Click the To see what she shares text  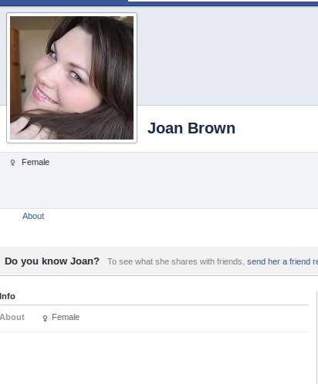[176, 261]
